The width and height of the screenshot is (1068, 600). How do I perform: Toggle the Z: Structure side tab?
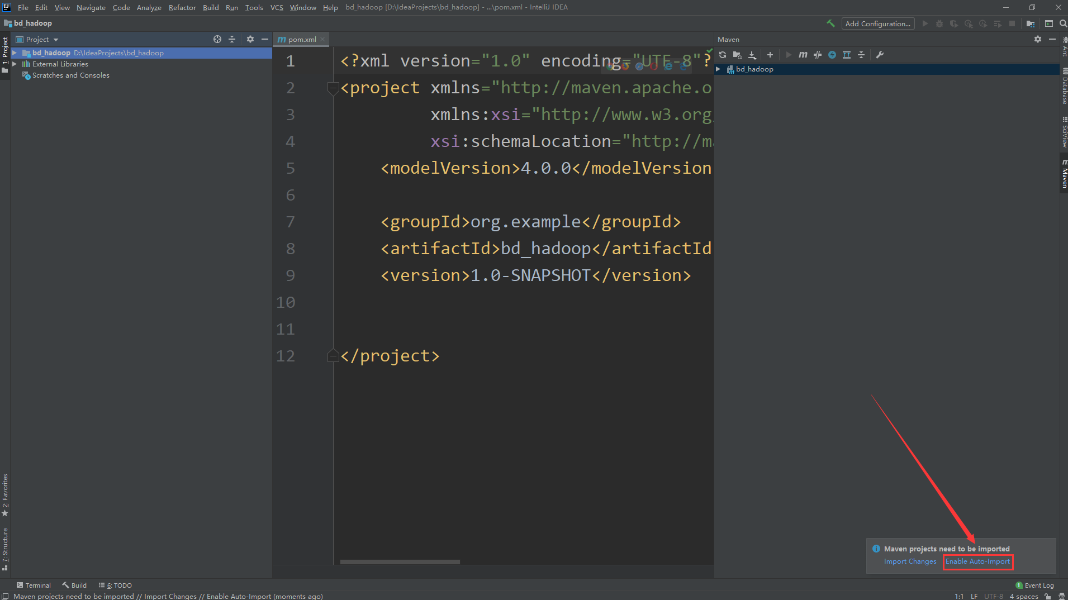(x=5, y=549)
